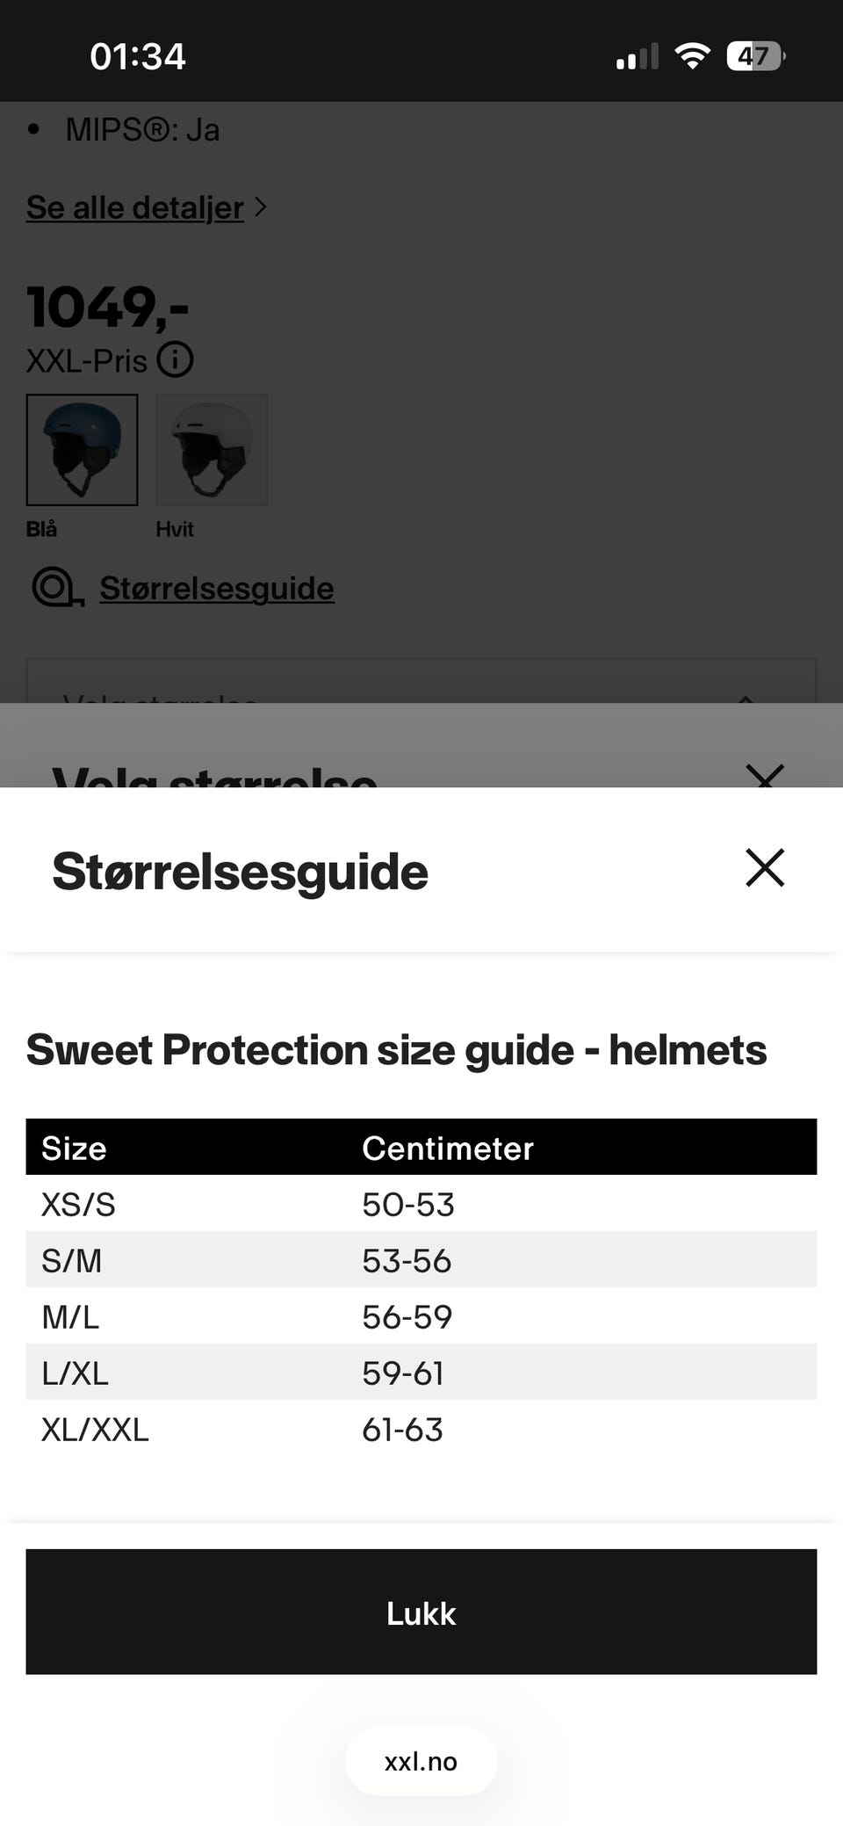Close the Velg størrelse sheet behind

(x=765, y=775)
